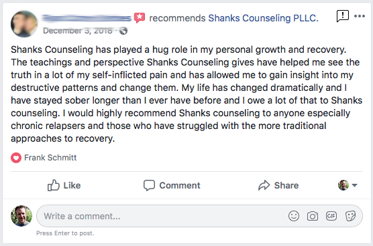The height and width of the screenshot is (246, 373).
Task: Click the thumbs-up Like icon
Action: click(53, 185)
